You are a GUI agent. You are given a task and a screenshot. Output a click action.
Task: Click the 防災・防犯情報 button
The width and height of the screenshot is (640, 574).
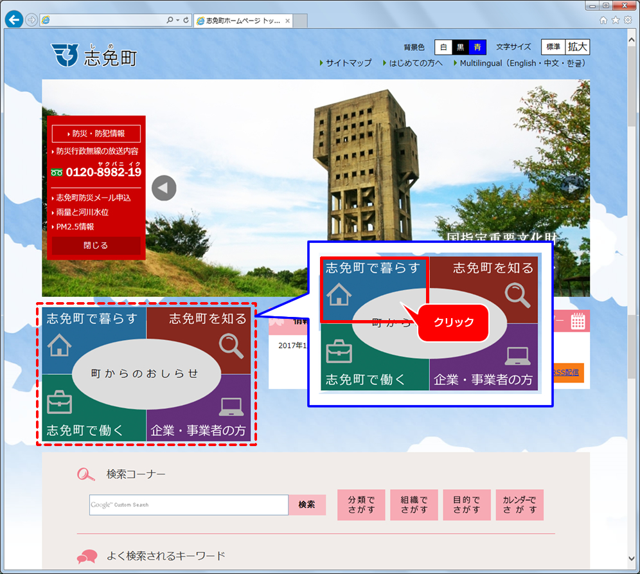click(x=96, y=134)
